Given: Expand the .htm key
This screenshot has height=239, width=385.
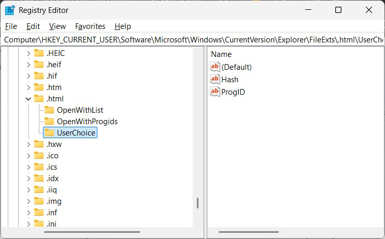Looking at the screenshot, I should click(28, 87).
